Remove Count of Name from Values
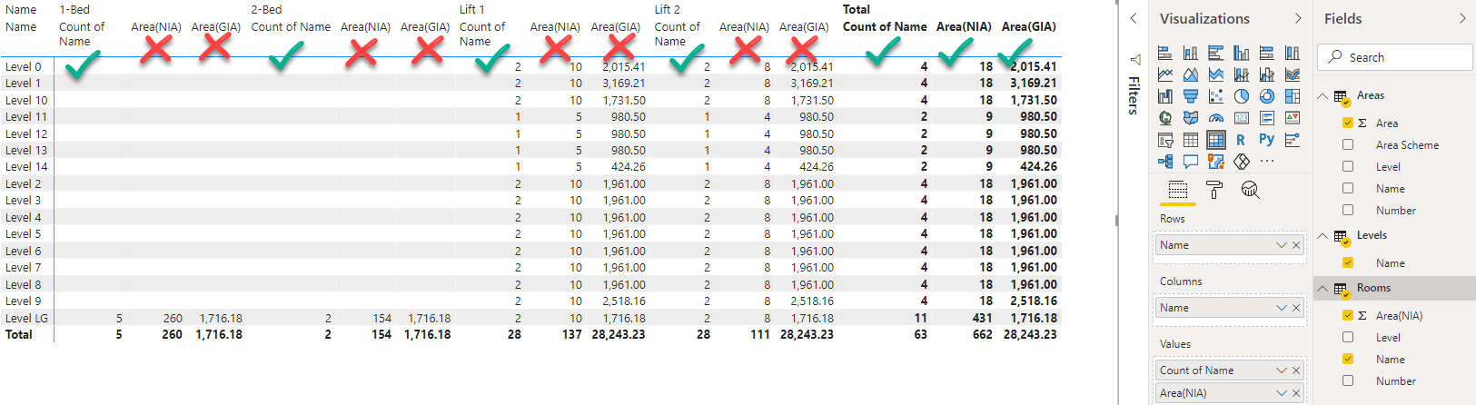 1296,370
